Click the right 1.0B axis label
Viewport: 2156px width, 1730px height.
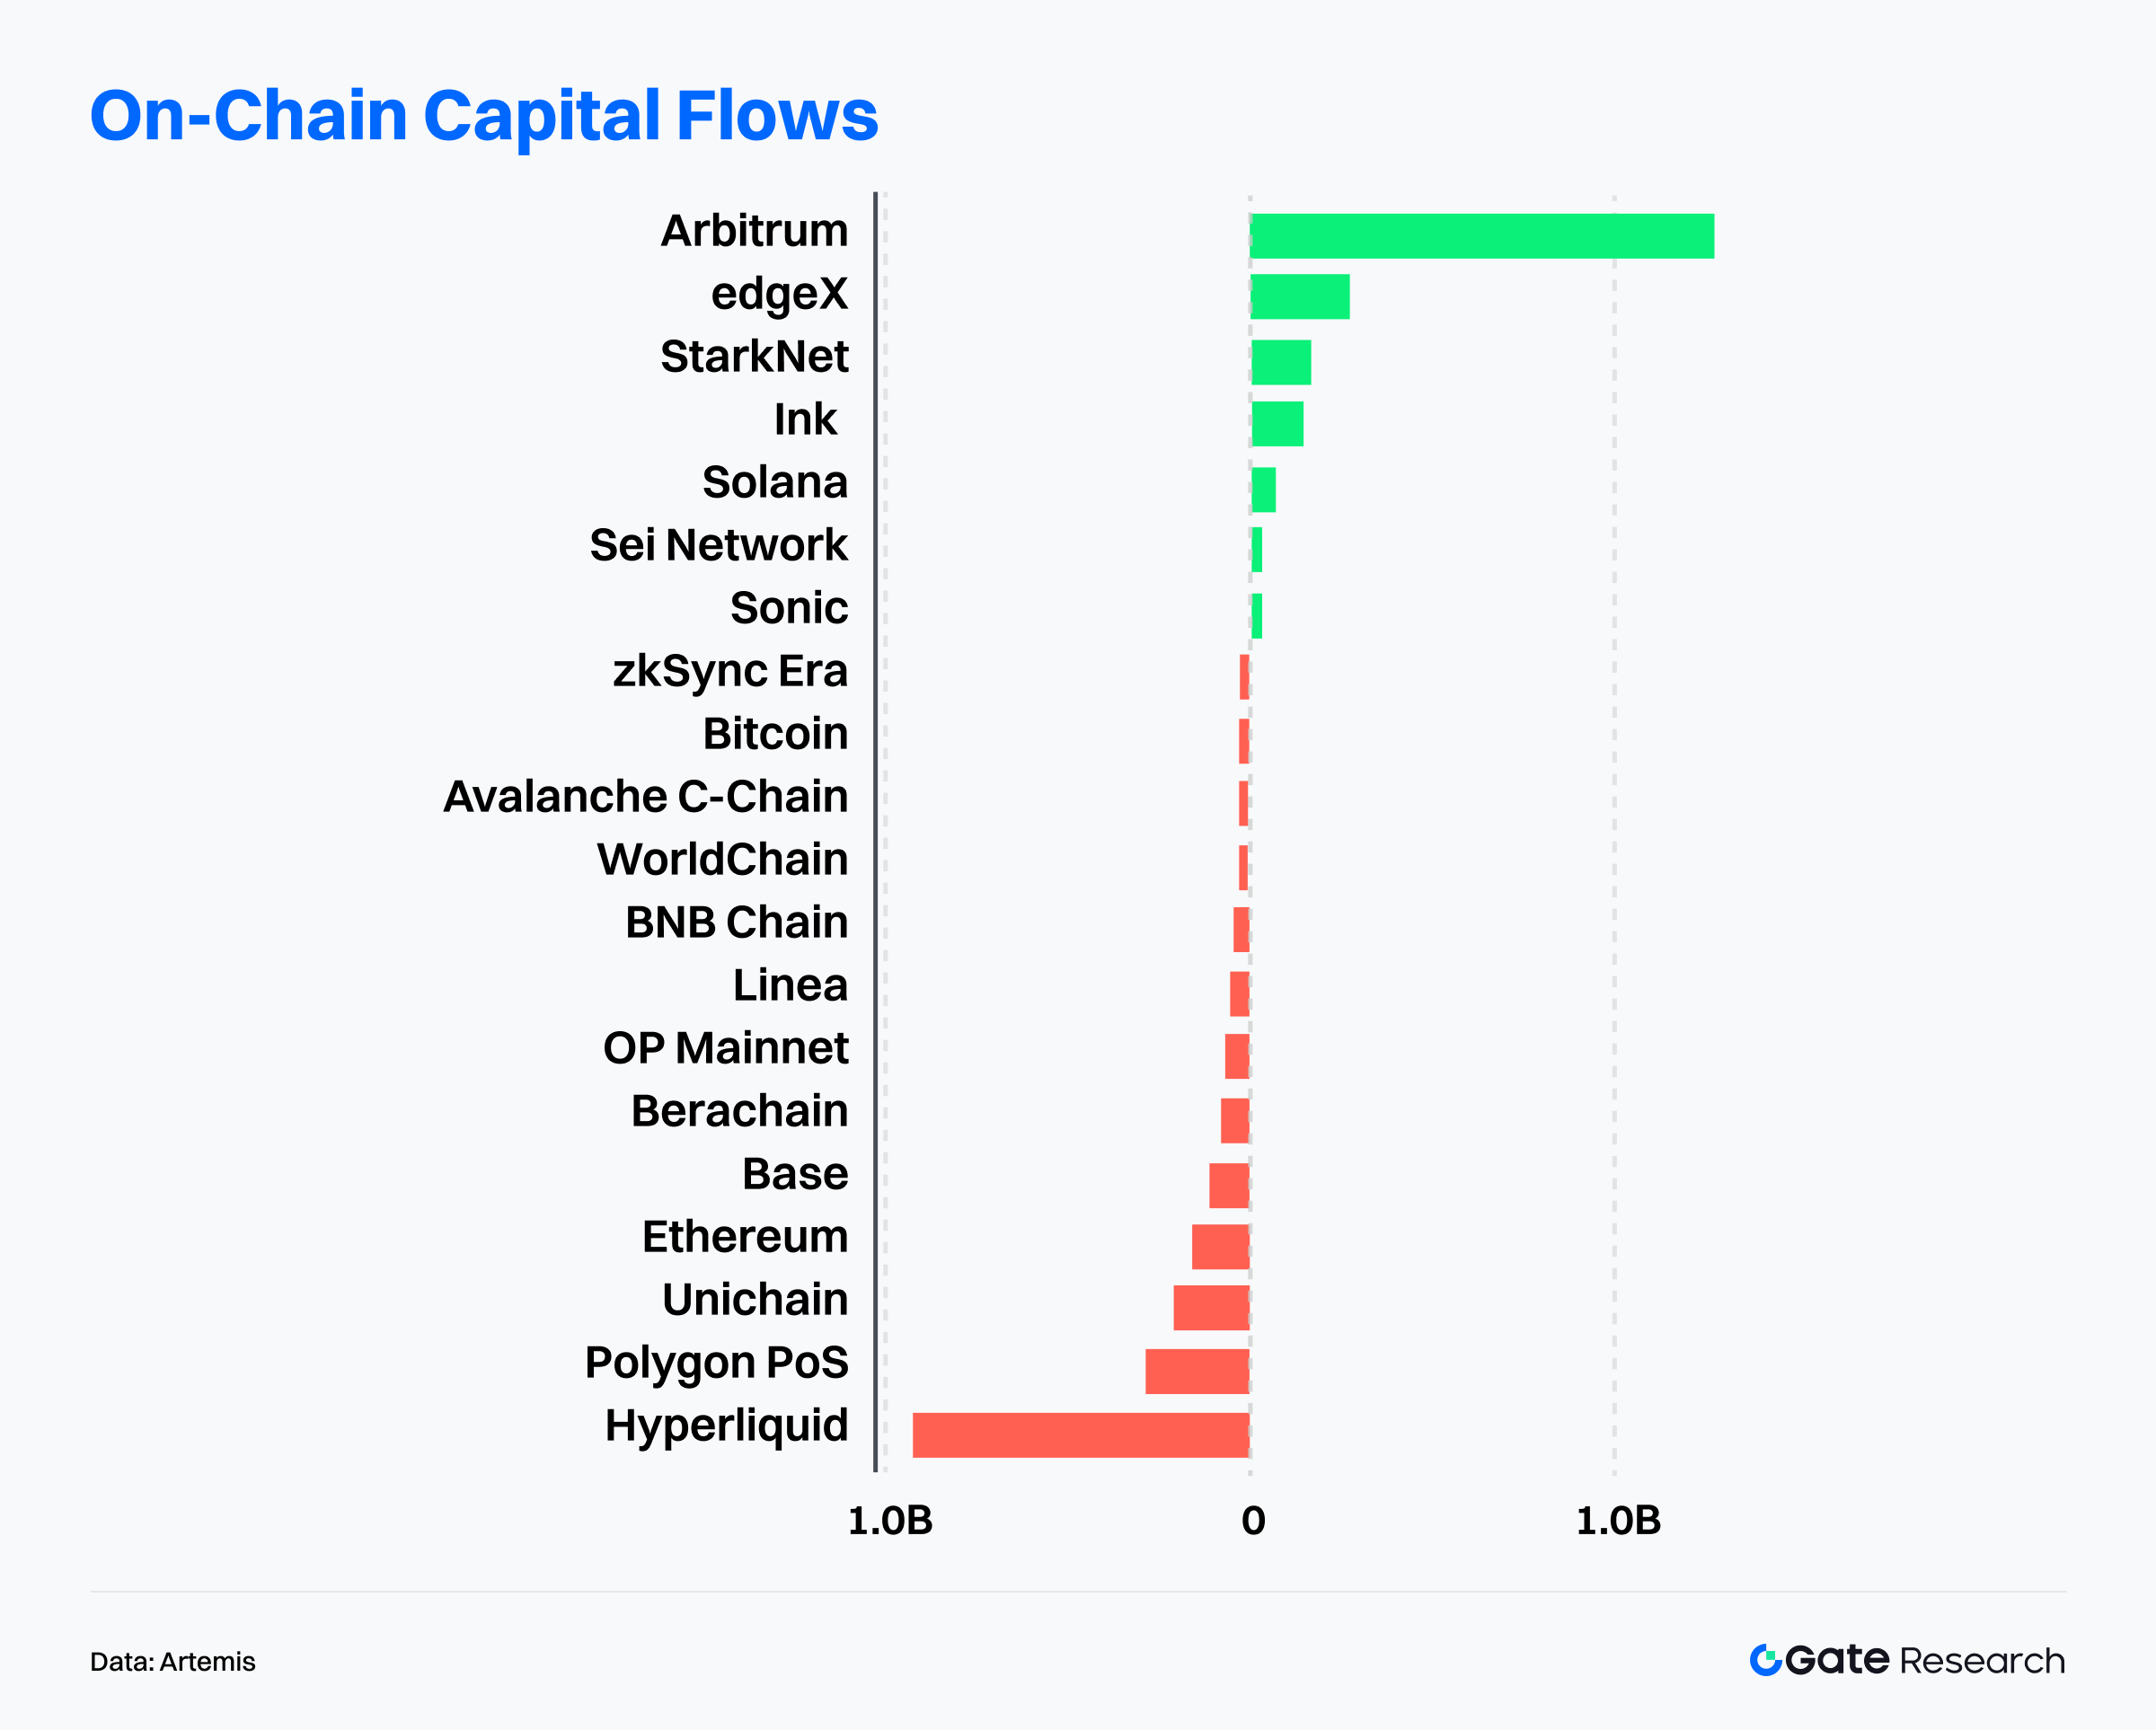tap(1618, 1521)
